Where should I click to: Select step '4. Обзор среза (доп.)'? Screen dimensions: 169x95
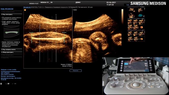click(11, 52)
